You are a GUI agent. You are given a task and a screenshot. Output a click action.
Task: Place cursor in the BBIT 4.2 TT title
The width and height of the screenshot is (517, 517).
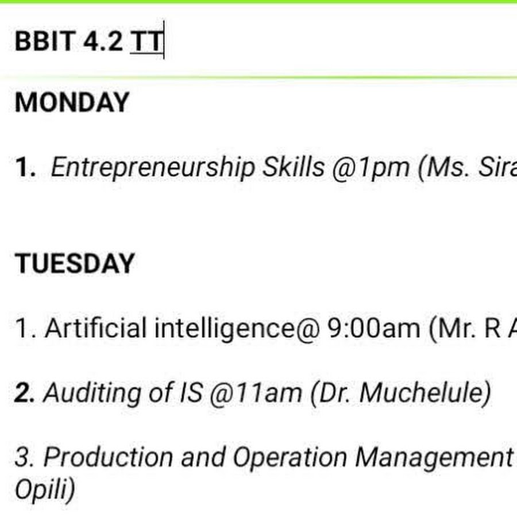coord(89,41)
